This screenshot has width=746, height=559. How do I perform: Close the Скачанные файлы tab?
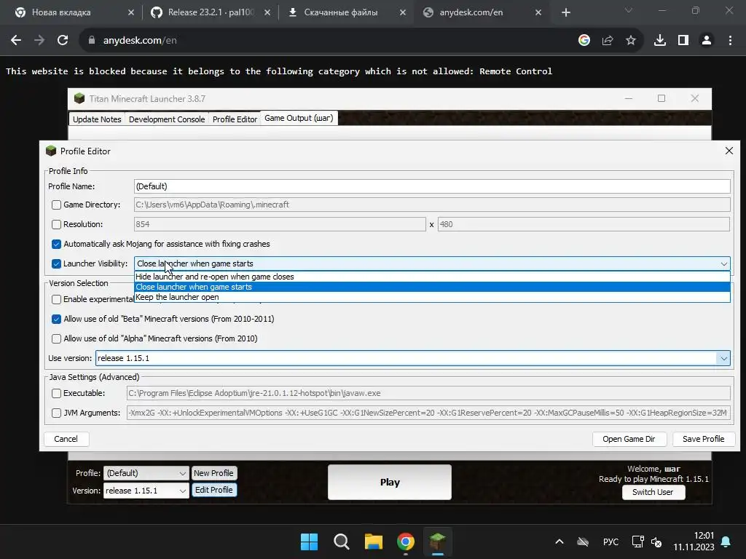[x=403, y=12]
